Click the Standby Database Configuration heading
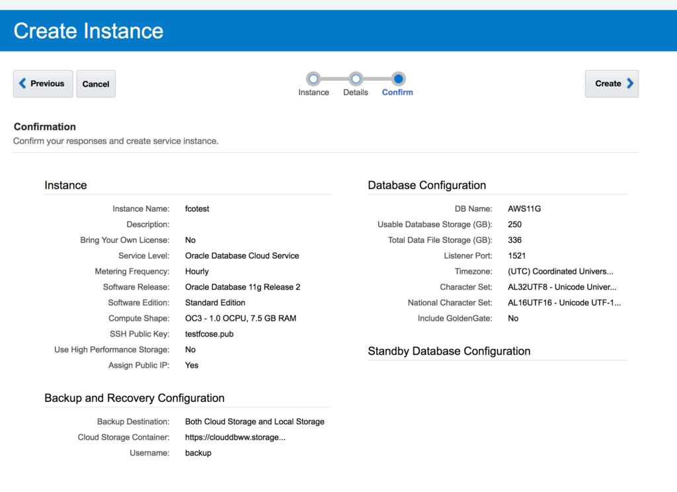 [x=449, y=351]
